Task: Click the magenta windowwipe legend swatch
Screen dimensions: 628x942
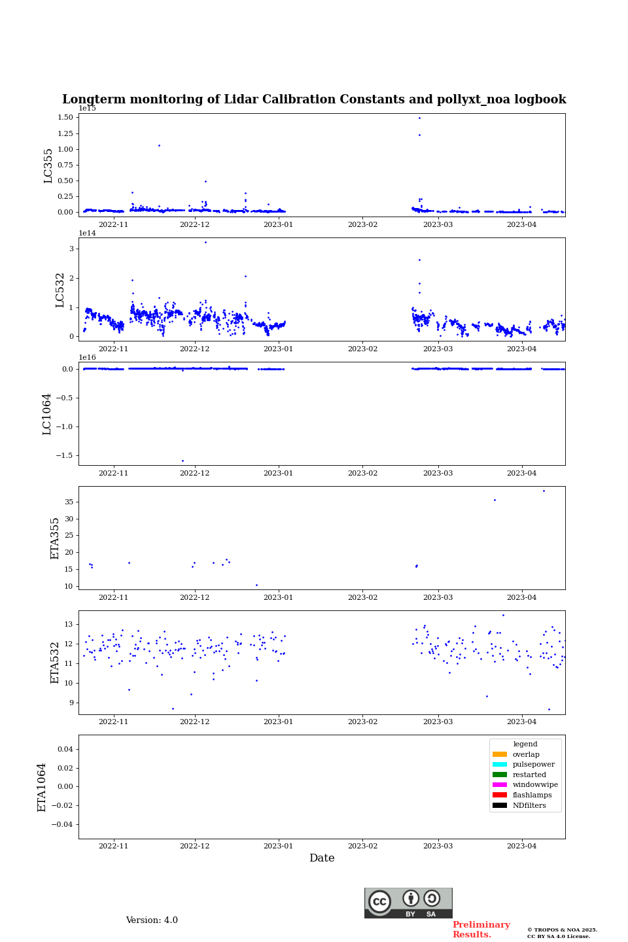Action: coord(500,785)
